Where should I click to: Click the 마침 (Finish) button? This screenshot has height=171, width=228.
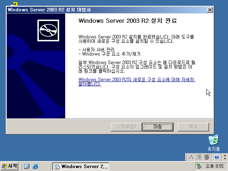(x=157, y=127)
